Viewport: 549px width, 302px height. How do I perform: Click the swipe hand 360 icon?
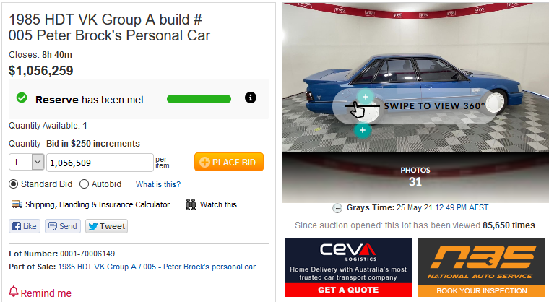click(358, 109)
